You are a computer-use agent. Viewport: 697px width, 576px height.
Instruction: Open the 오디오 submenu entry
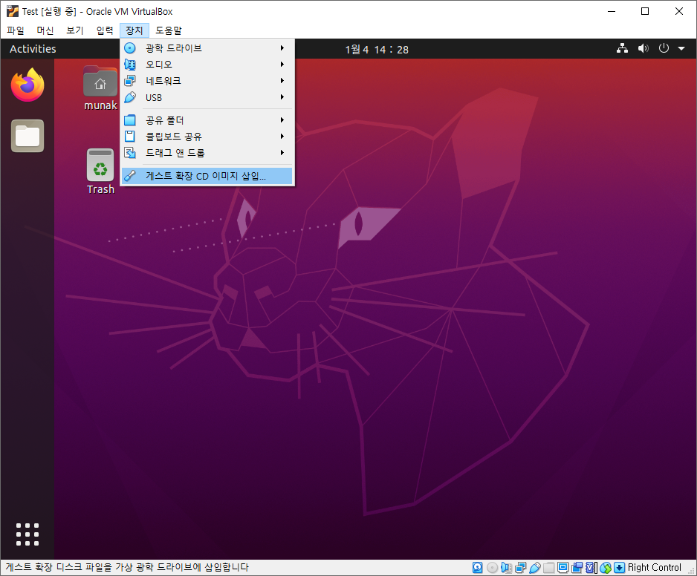(207, 65)
